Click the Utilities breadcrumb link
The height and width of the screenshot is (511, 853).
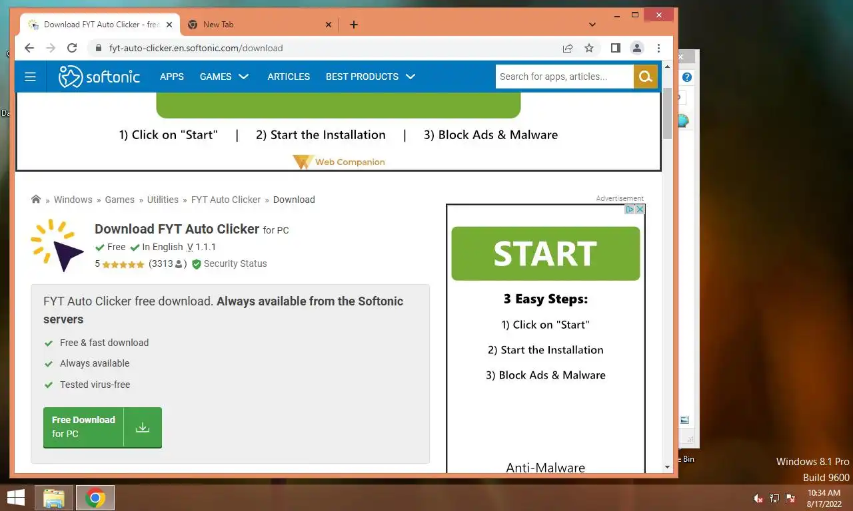[163, 200]
